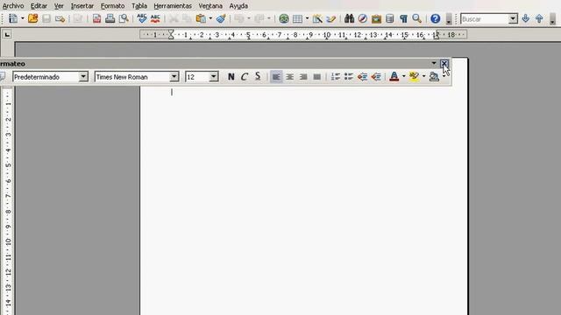Image resolution: width=561 pixels, height=315 pixels.
Task: Align text right
Action: [303, 77]
